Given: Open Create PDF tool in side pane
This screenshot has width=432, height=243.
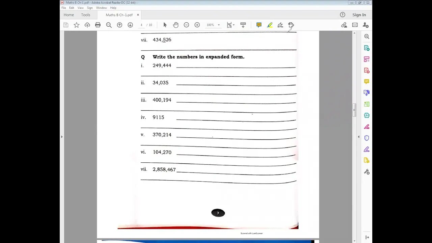Looking at the screenshot, I should (x=367, y=71).
